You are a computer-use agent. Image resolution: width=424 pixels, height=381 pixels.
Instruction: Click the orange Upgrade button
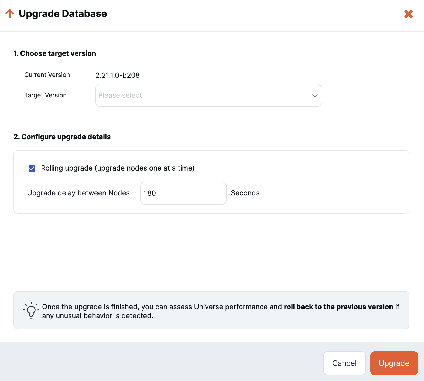tap(394, 363)
